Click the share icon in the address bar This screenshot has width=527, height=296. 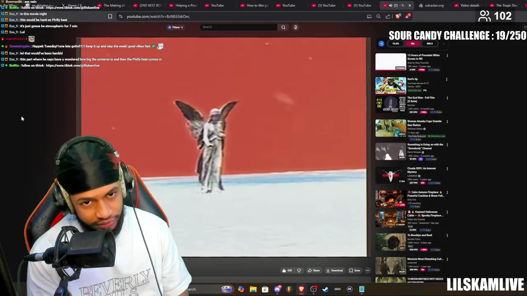(x=388, y=16)
